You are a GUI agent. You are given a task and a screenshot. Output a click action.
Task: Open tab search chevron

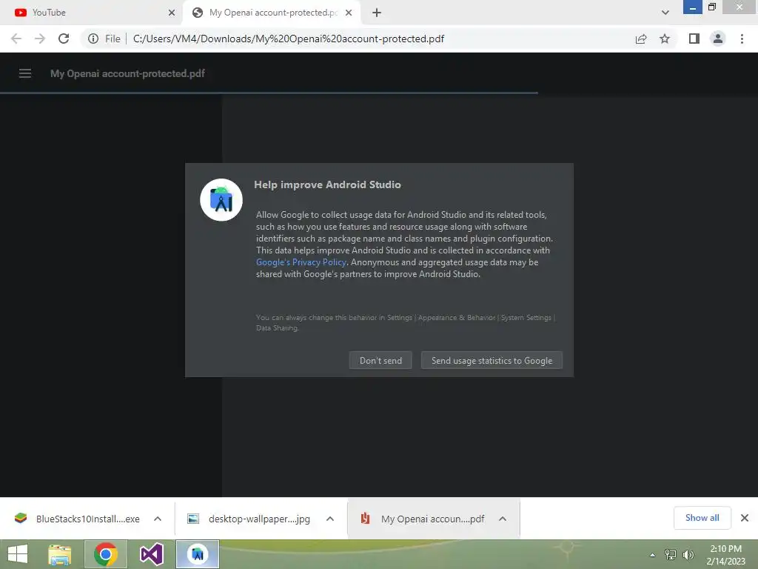665,13
